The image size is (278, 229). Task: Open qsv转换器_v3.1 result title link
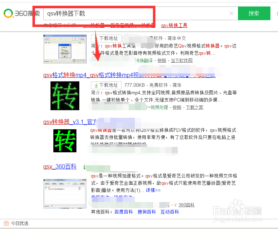coord(70,122)
